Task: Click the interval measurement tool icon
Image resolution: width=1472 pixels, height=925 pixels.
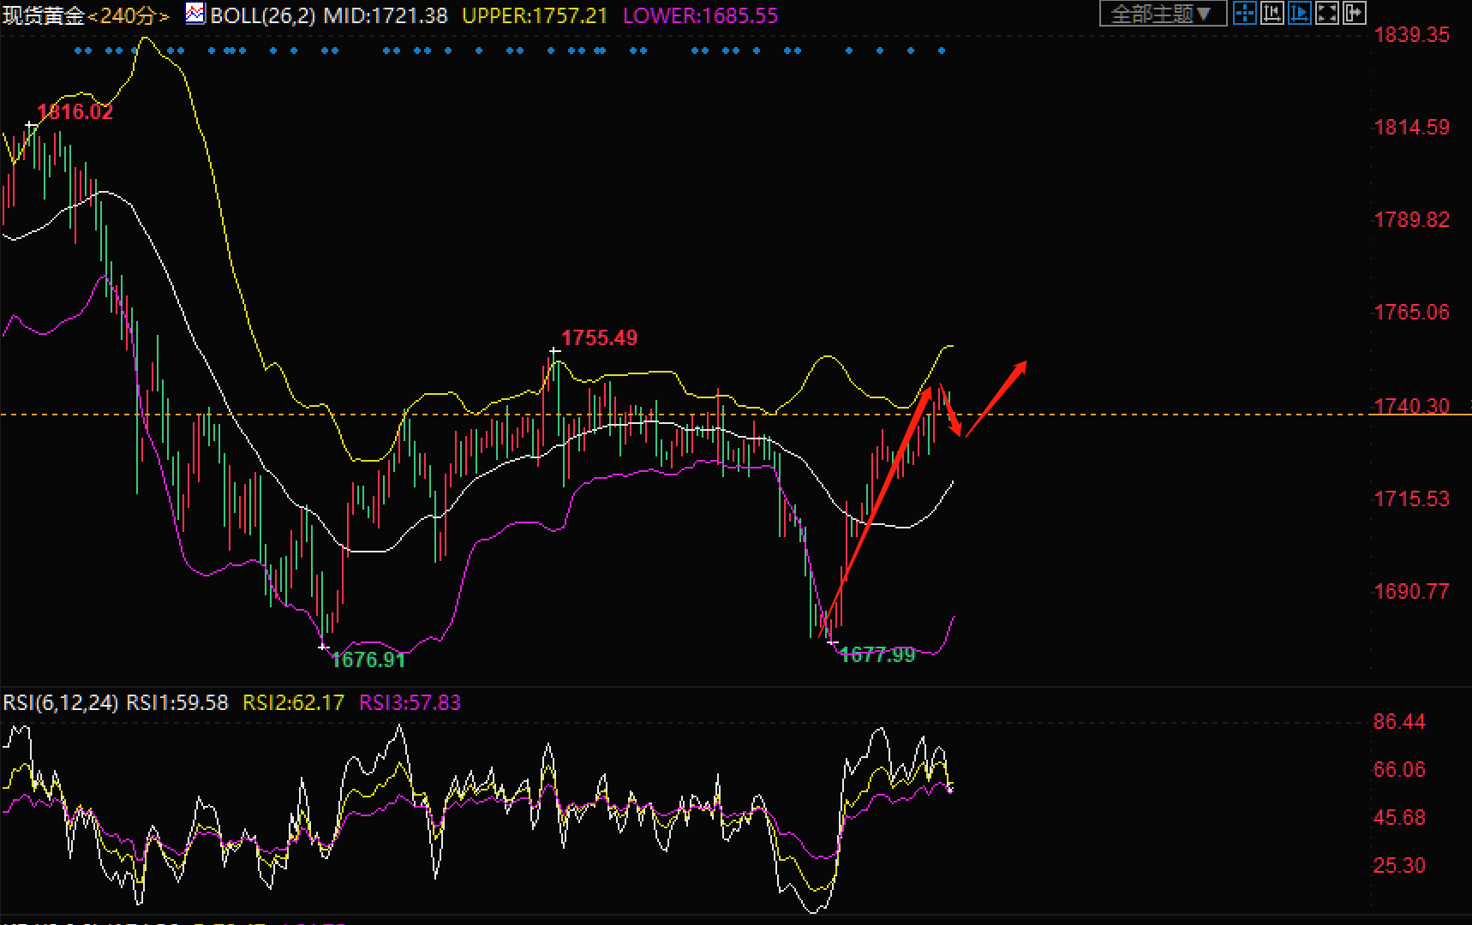Action: pyautogui.click(x=1272, y=13)
